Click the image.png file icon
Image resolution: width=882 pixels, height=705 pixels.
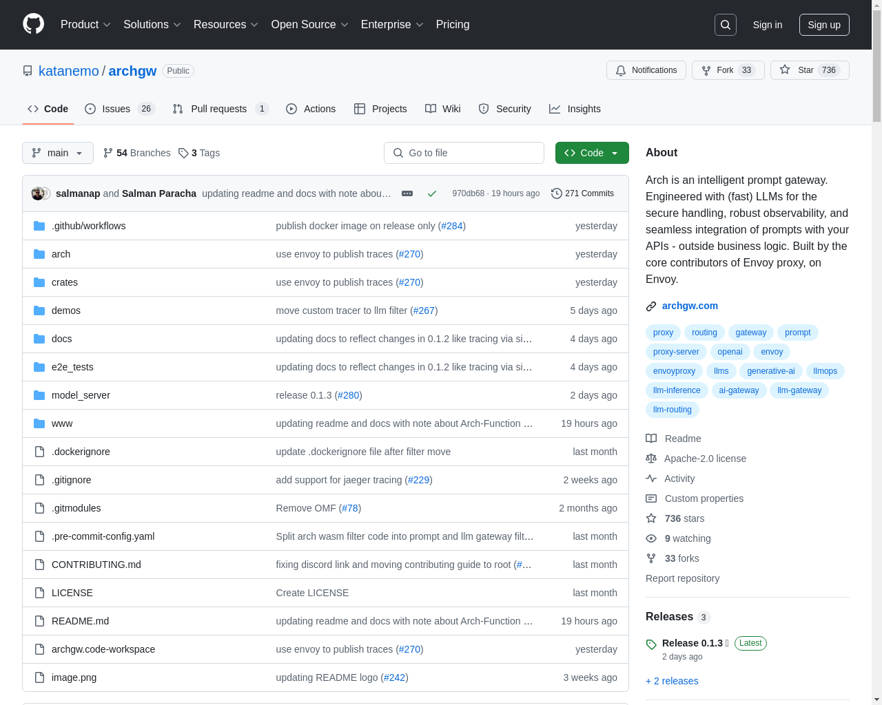point(39,677)
